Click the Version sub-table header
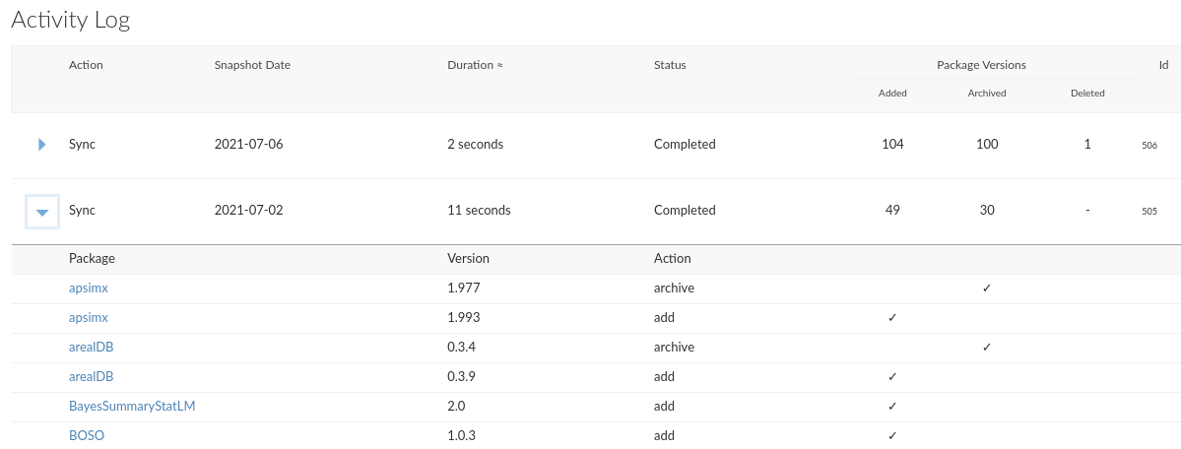The height and width of the screenshot is (449, 1181). (469, 258)
